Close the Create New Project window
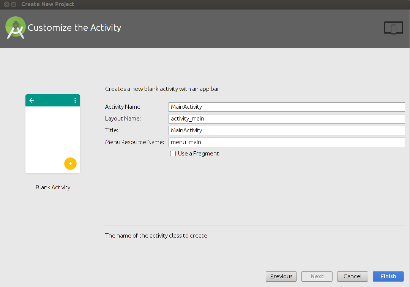 point(6,5)
